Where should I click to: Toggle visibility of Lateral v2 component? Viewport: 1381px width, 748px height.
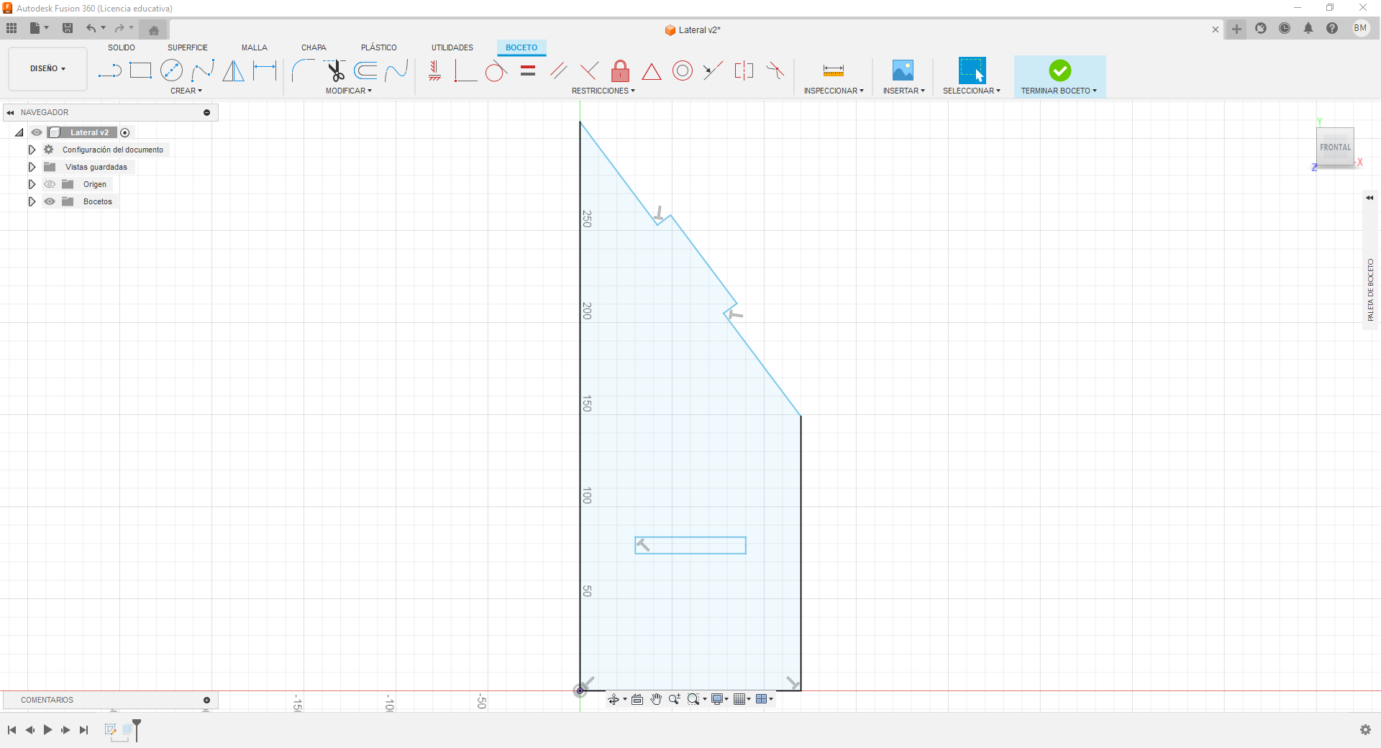tap(37, 132)
